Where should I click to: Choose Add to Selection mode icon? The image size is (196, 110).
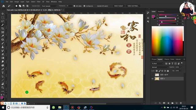[20, 6]
